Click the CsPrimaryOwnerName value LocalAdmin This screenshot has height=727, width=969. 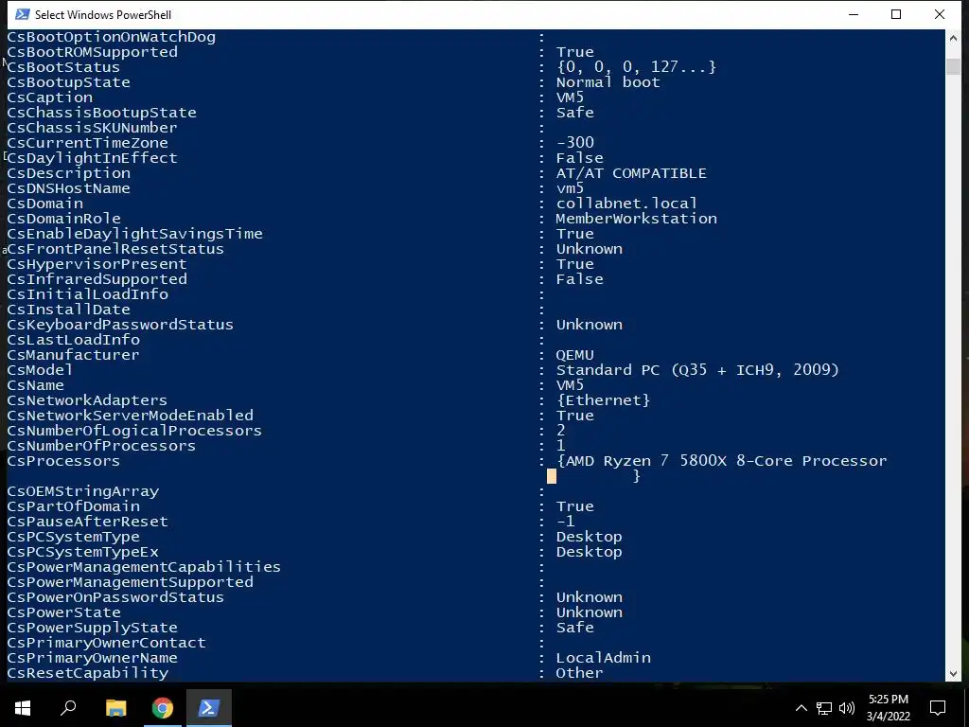click(x=603, y=658)
